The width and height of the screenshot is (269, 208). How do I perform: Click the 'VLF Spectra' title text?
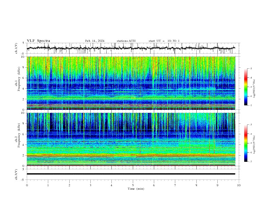(x=38, y=41)
